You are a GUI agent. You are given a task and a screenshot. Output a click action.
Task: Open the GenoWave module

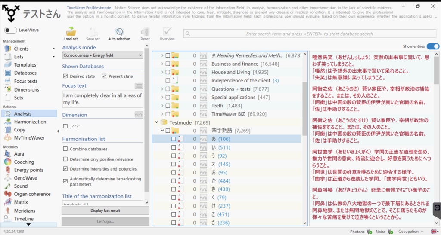25,178
